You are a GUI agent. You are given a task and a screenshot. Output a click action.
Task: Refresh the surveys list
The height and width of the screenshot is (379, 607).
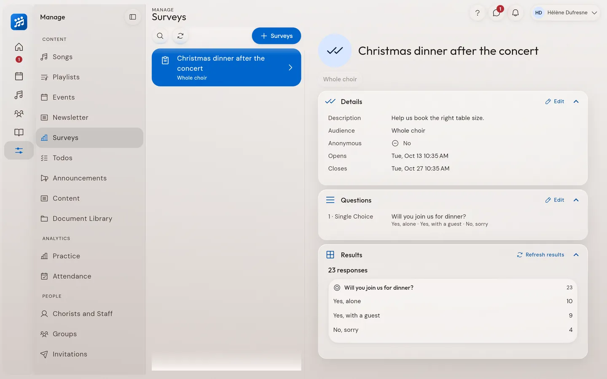click(180, 36)
